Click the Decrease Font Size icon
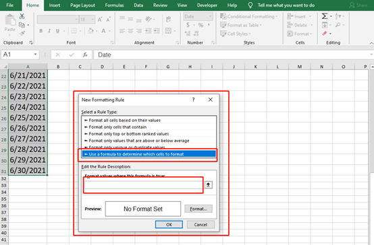374x245 pixels. tap(108, 20)
